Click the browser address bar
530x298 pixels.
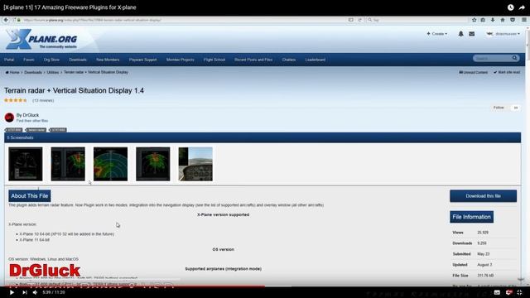coord(182,20)
